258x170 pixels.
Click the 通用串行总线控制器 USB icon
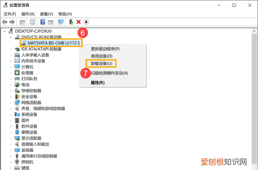(x=17, y=156)
